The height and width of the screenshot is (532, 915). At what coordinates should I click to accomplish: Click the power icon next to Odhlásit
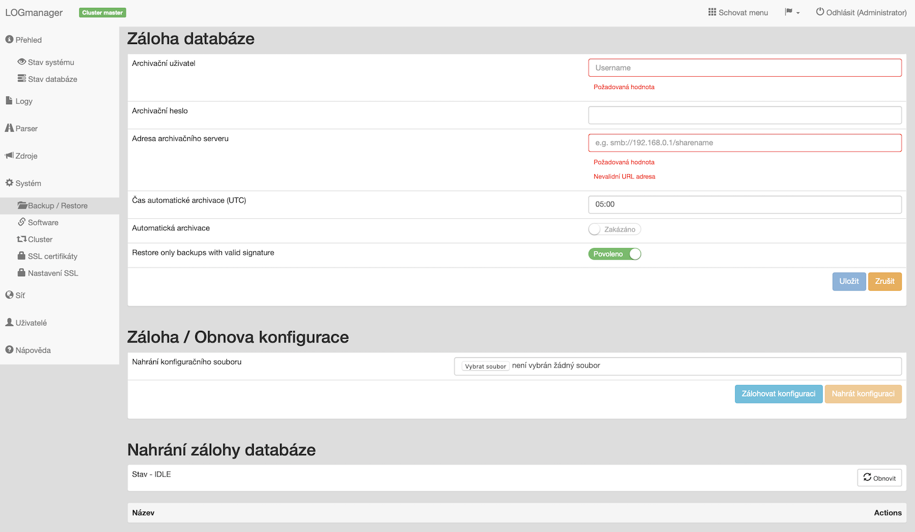click(x=820, y=12)
